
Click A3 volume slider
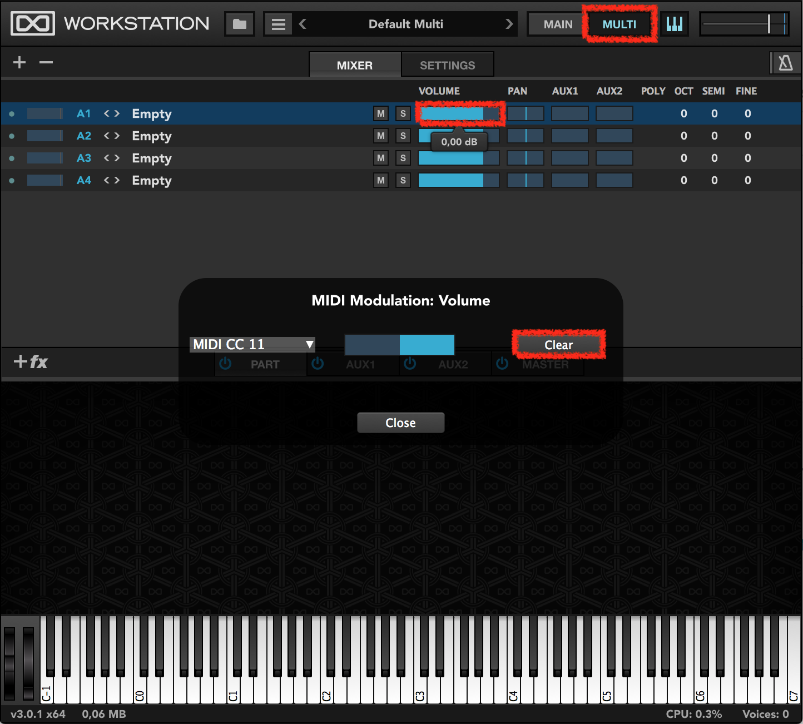(459, 158)
